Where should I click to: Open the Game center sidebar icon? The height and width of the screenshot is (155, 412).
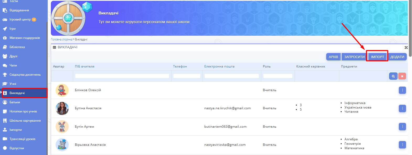click(x=5, y=19)
